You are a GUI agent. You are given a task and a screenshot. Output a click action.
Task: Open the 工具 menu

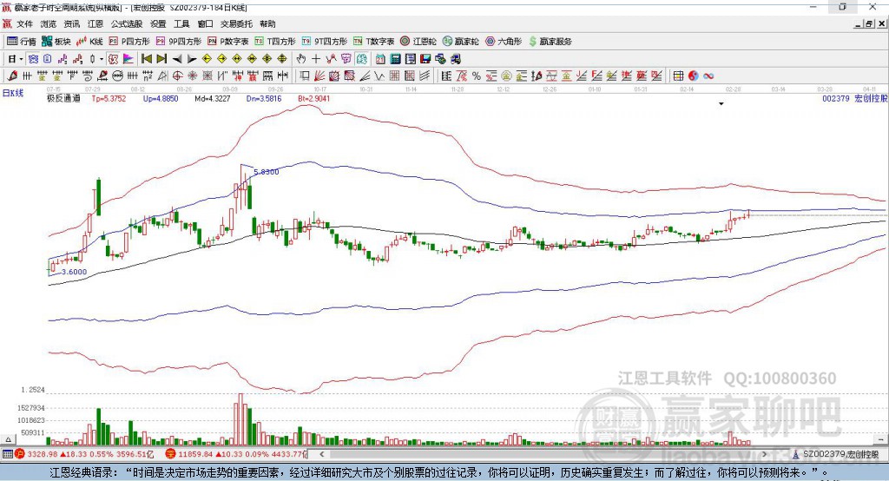[x=181, y=23]
